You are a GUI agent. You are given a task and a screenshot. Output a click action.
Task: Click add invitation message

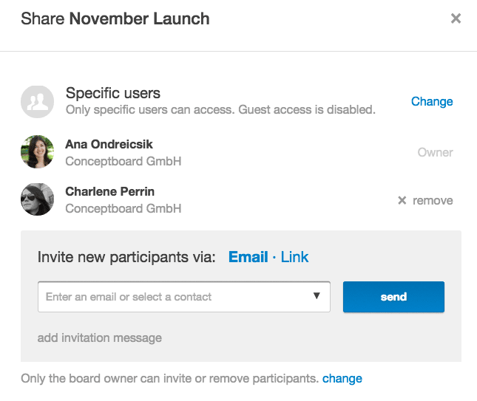click(100, 337)
